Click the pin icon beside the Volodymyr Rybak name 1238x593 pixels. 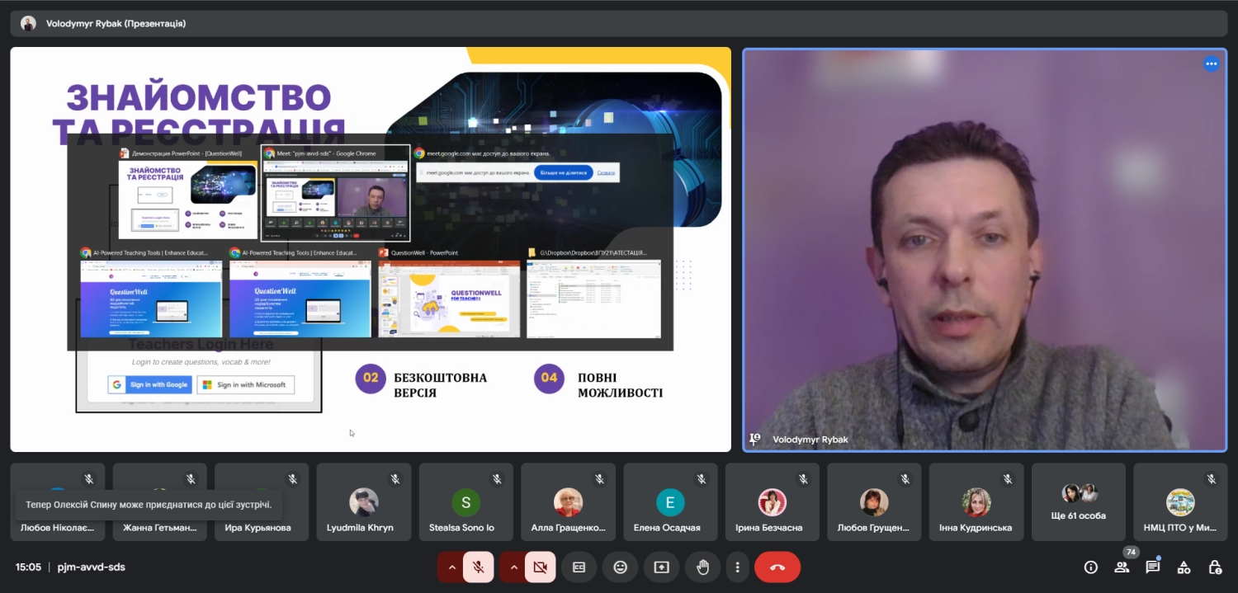pos(754,440)
